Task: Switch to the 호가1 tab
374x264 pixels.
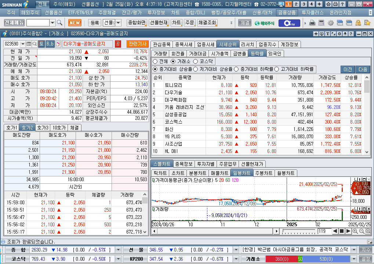Action: (11, 128)
